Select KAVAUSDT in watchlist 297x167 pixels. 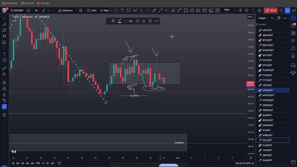(273, 90)
